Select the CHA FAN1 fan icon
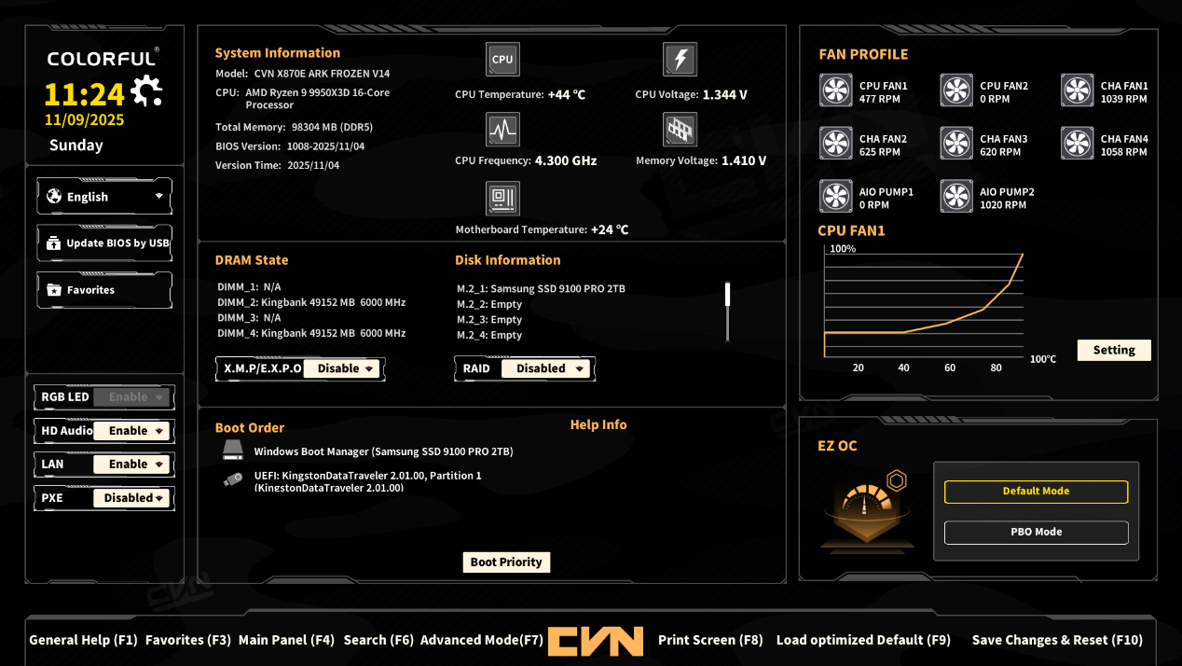 coord(1078,90)
